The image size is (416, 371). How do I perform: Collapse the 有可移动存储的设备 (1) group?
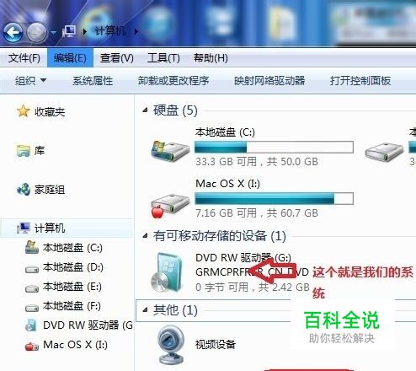[145, 235]
